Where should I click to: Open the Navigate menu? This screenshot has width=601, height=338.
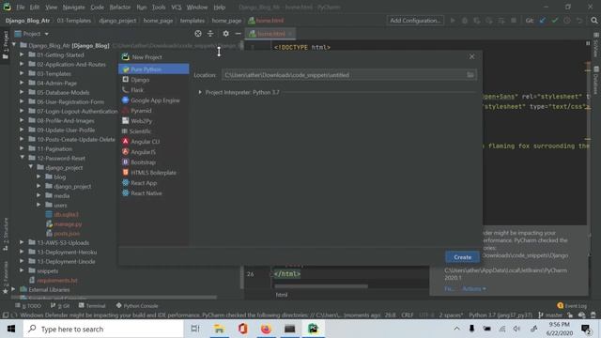click(73, 7)
